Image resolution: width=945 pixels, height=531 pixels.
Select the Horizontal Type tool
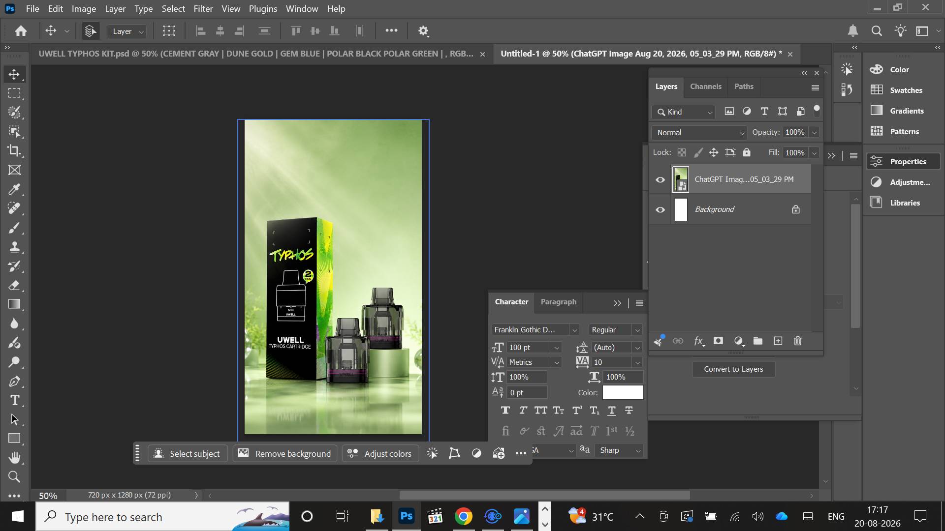tap(14, 400)
